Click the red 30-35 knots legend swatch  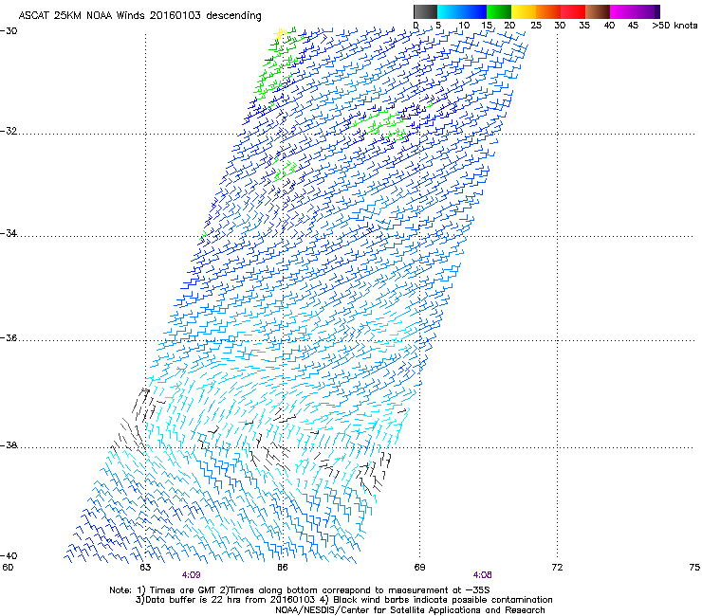(573, 11)
